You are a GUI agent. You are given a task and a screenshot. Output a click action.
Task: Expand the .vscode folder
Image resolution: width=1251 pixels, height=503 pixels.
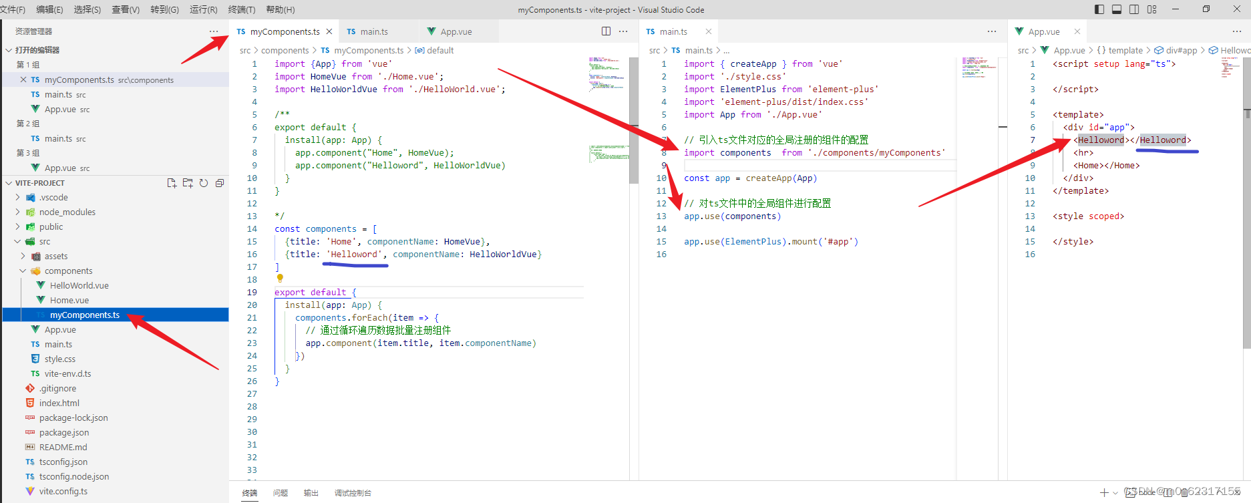click(17, 198)
